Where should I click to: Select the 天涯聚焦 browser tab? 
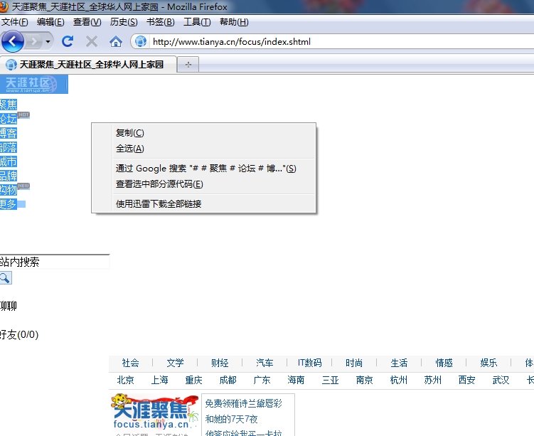[88, 65]
